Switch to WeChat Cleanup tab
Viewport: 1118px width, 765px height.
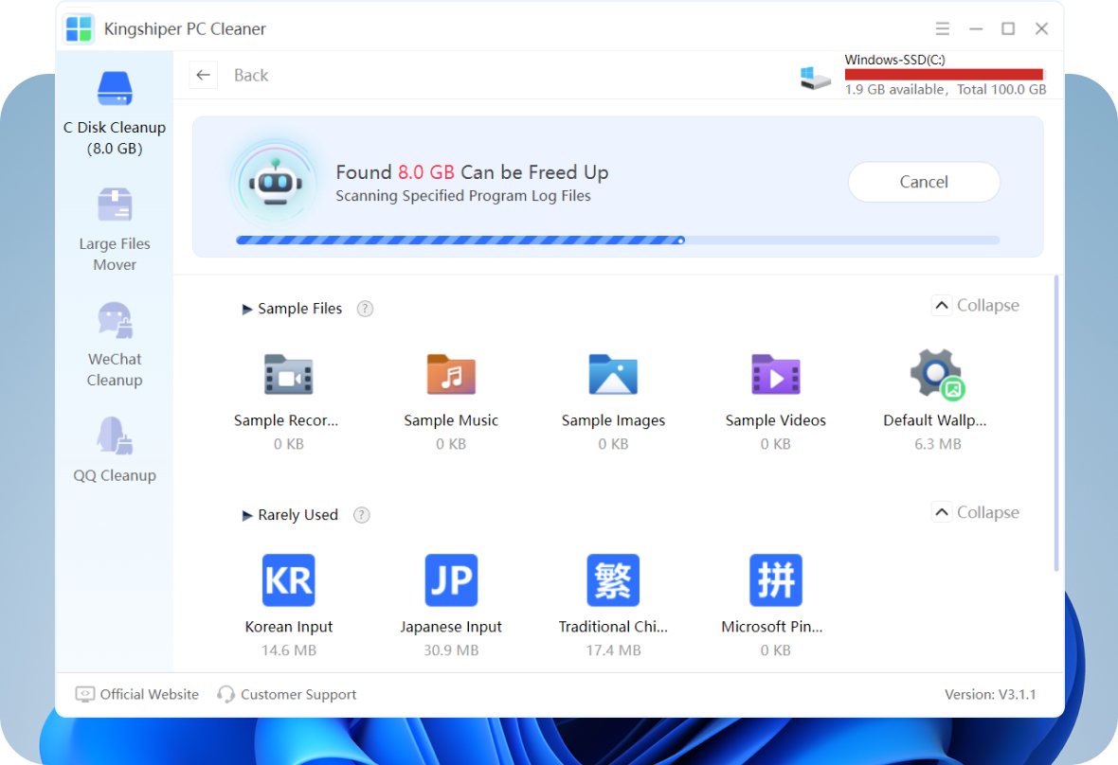[x=115, y=345]
